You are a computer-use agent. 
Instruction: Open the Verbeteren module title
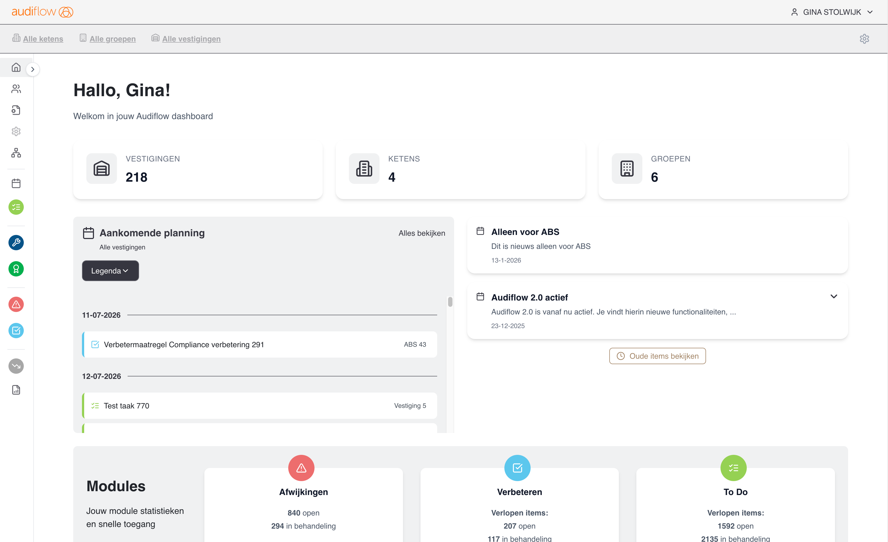tap(519, 492)
